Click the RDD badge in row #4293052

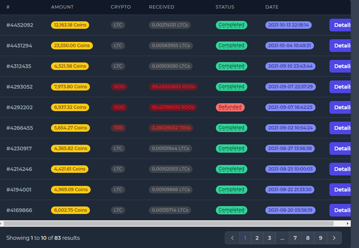(119, 87)
